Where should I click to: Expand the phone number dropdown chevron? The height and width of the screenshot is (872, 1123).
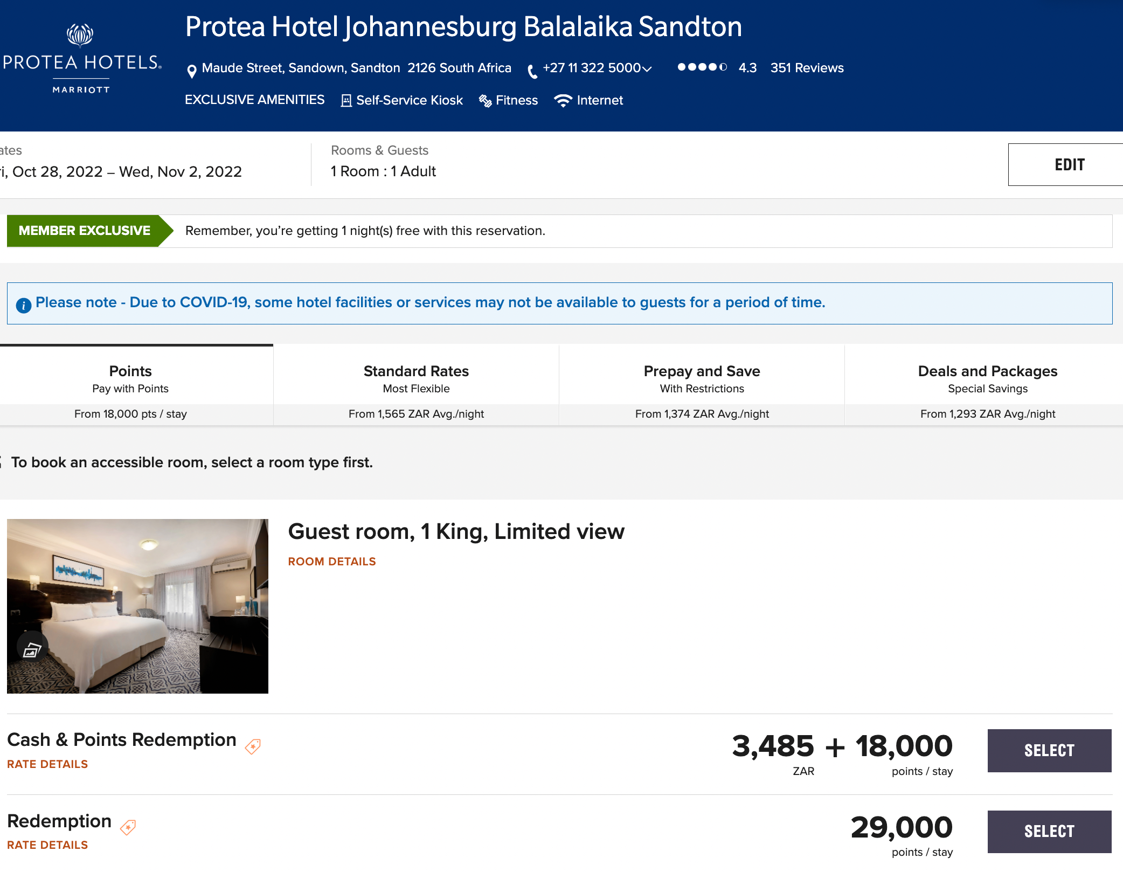coord(647,70)
